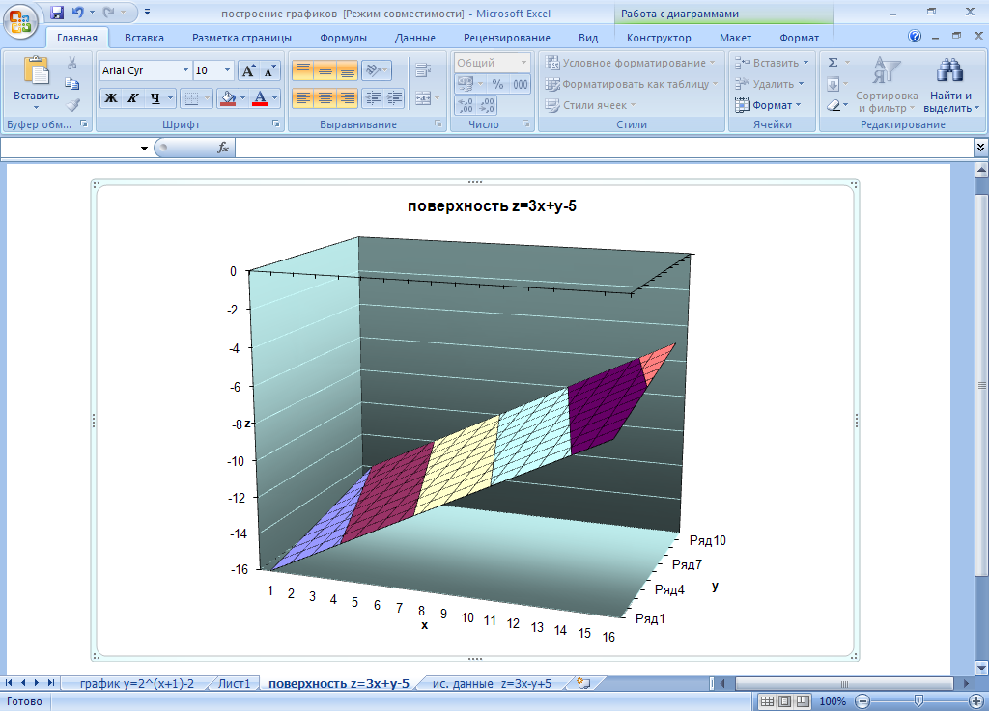The image size is (989, 711).
Task: Align text left
Action: 302,98
